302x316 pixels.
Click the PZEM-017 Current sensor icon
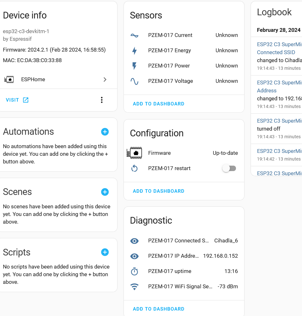pyautogui.click(x=134, y=35)
